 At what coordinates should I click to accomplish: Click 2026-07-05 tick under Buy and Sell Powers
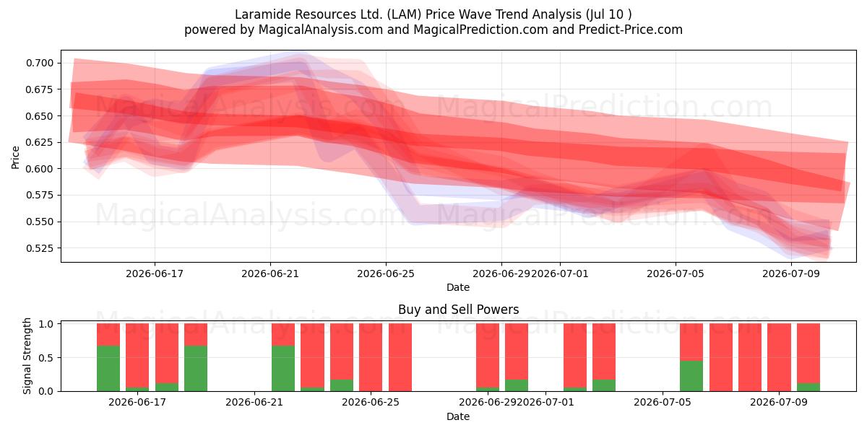click(663, 403)
